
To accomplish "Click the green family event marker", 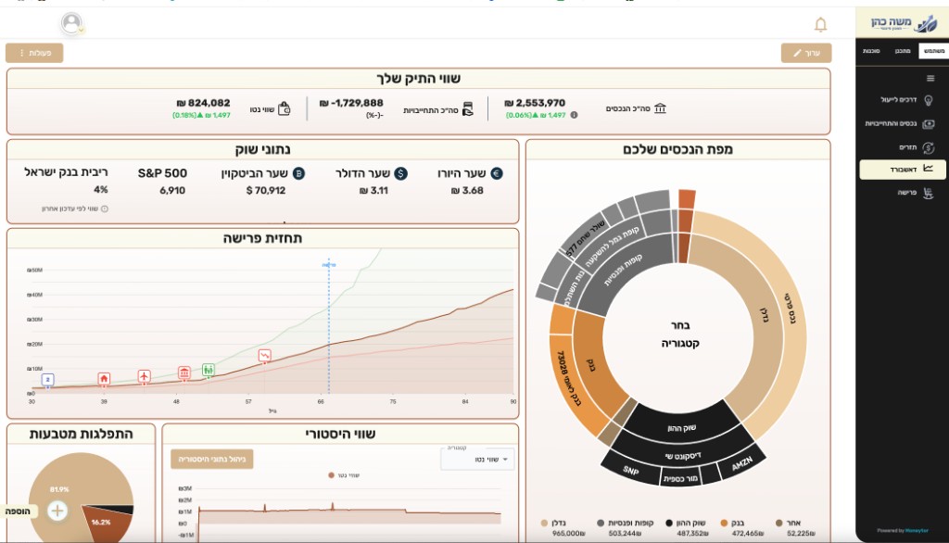I will tap(209, 370).
